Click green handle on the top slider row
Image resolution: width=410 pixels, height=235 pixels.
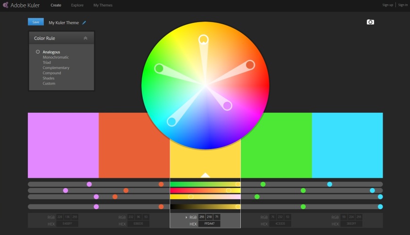(x=263, y=184)
